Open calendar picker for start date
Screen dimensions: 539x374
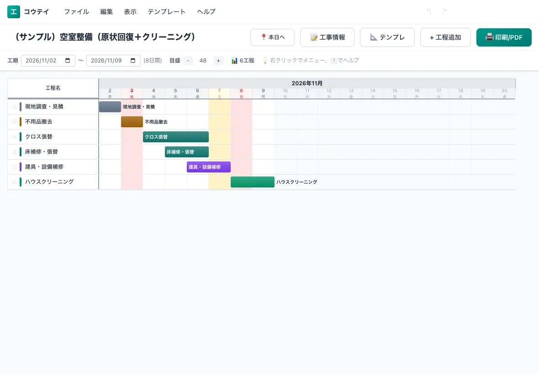coord(68,60)
